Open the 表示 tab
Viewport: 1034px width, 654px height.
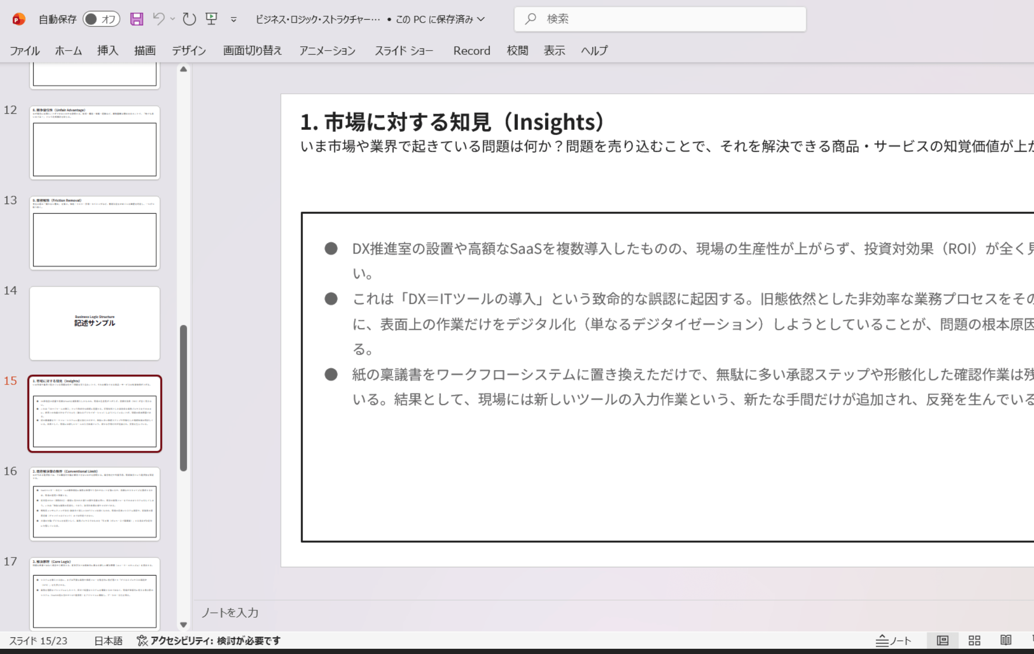point(555,51)
